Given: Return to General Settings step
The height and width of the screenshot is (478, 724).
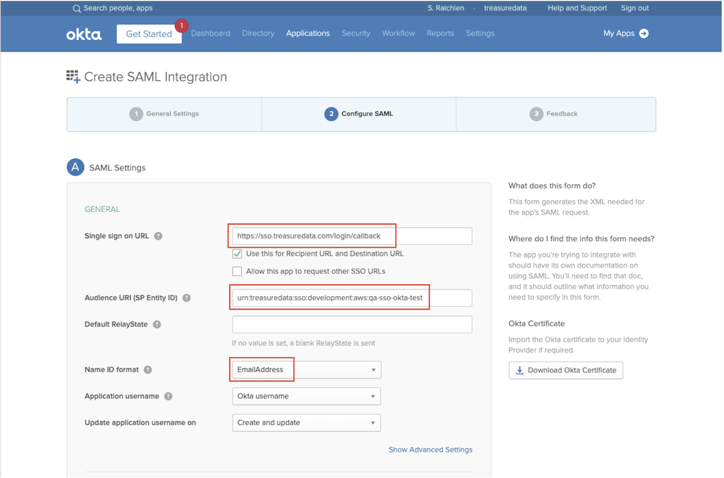Looking at the screenshot, I should pyautogui.click(x=164, y=114).
